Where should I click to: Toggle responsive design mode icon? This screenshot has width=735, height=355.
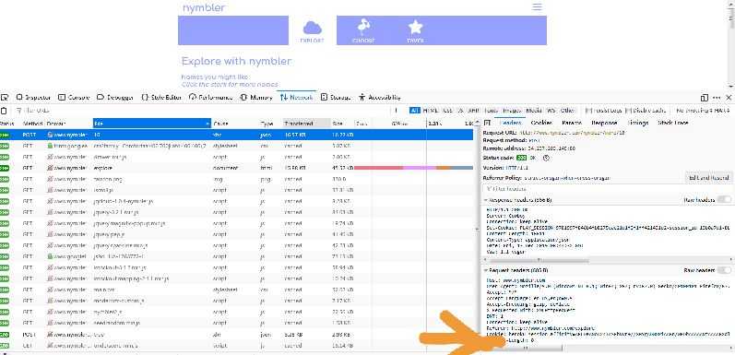point(704,98)
